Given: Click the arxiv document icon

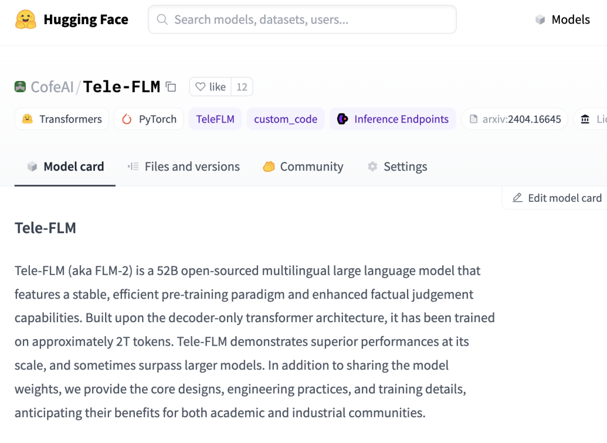Looking at the screenshot, I should point(474,119).
